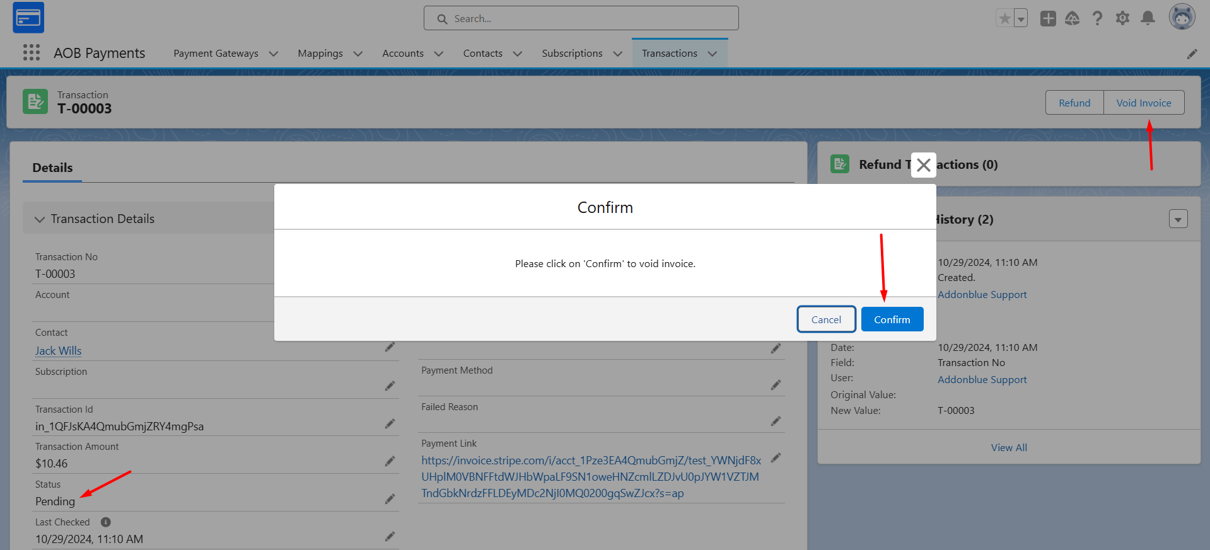Click the favorites star icon

[x=1004, y=18]
